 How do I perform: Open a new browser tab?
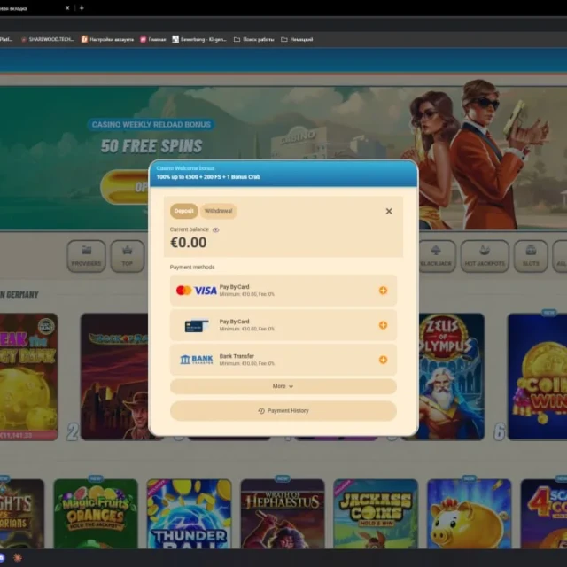tap(82, 8)
